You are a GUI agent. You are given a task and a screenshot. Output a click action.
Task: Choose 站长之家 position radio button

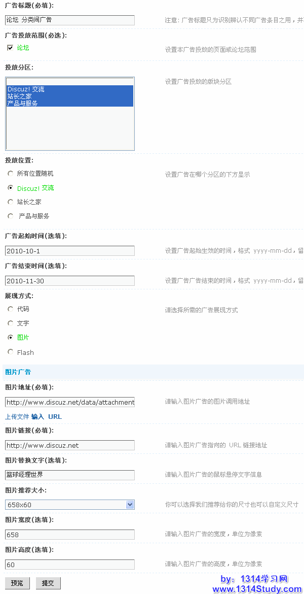10,202
